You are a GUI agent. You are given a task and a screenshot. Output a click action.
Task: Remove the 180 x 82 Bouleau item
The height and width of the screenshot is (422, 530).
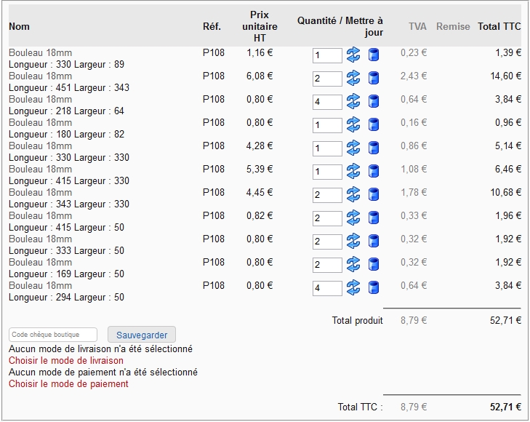pos(374,124)
